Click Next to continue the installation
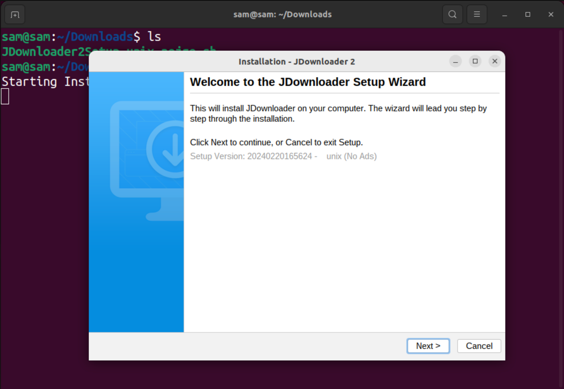The width and height of the screenshot is (564, 389). pos(428,346)
